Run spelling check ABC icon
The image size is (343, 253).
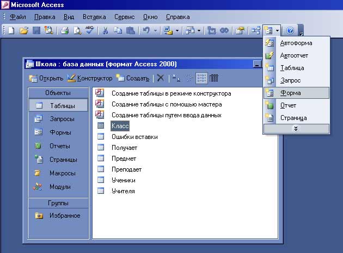(89, 30)
